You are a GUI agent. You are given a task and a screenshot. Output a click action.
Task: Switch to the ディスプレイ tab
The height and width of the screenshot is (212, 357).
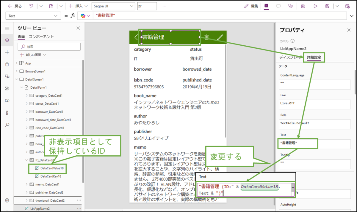point(291,58)
